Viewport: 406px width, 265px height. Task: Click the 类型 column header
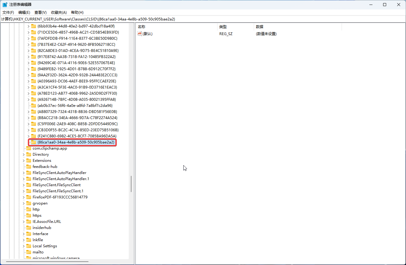click(236, 27)
